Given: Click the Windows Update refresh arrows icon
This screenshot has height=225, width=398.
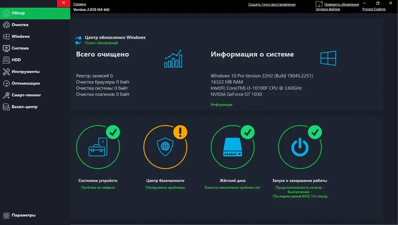Looking at the screenshot, I should (79, 40).
